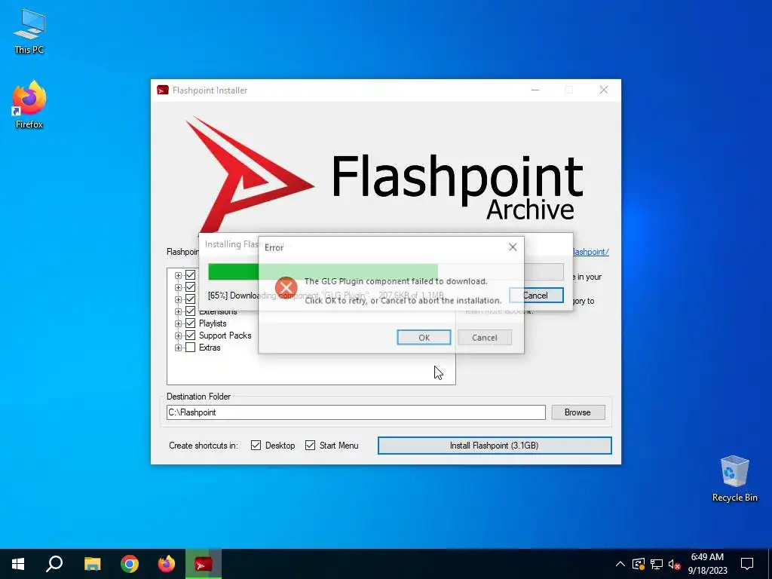The height and width of the screenshot is (579, 772).
Task: Uncheck the Extensions component checkbox
Action: (190, 311)
